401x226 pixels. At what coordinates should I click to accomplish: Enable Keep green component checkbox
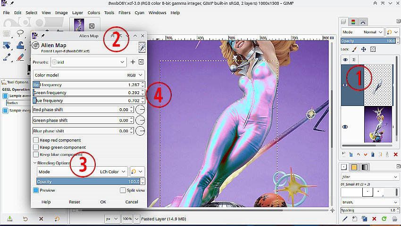pyautogui.click(x=36, y=147)
